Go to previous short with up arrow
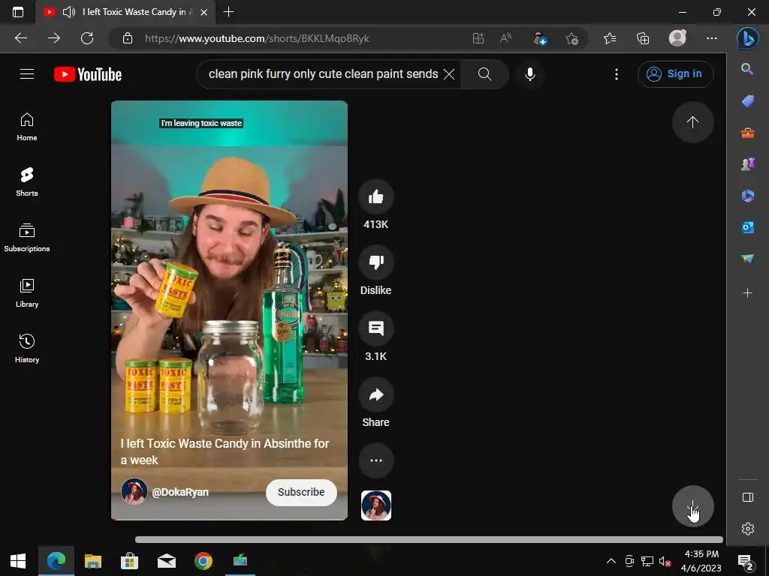This screenshot has height=576, width=769. 692,122
